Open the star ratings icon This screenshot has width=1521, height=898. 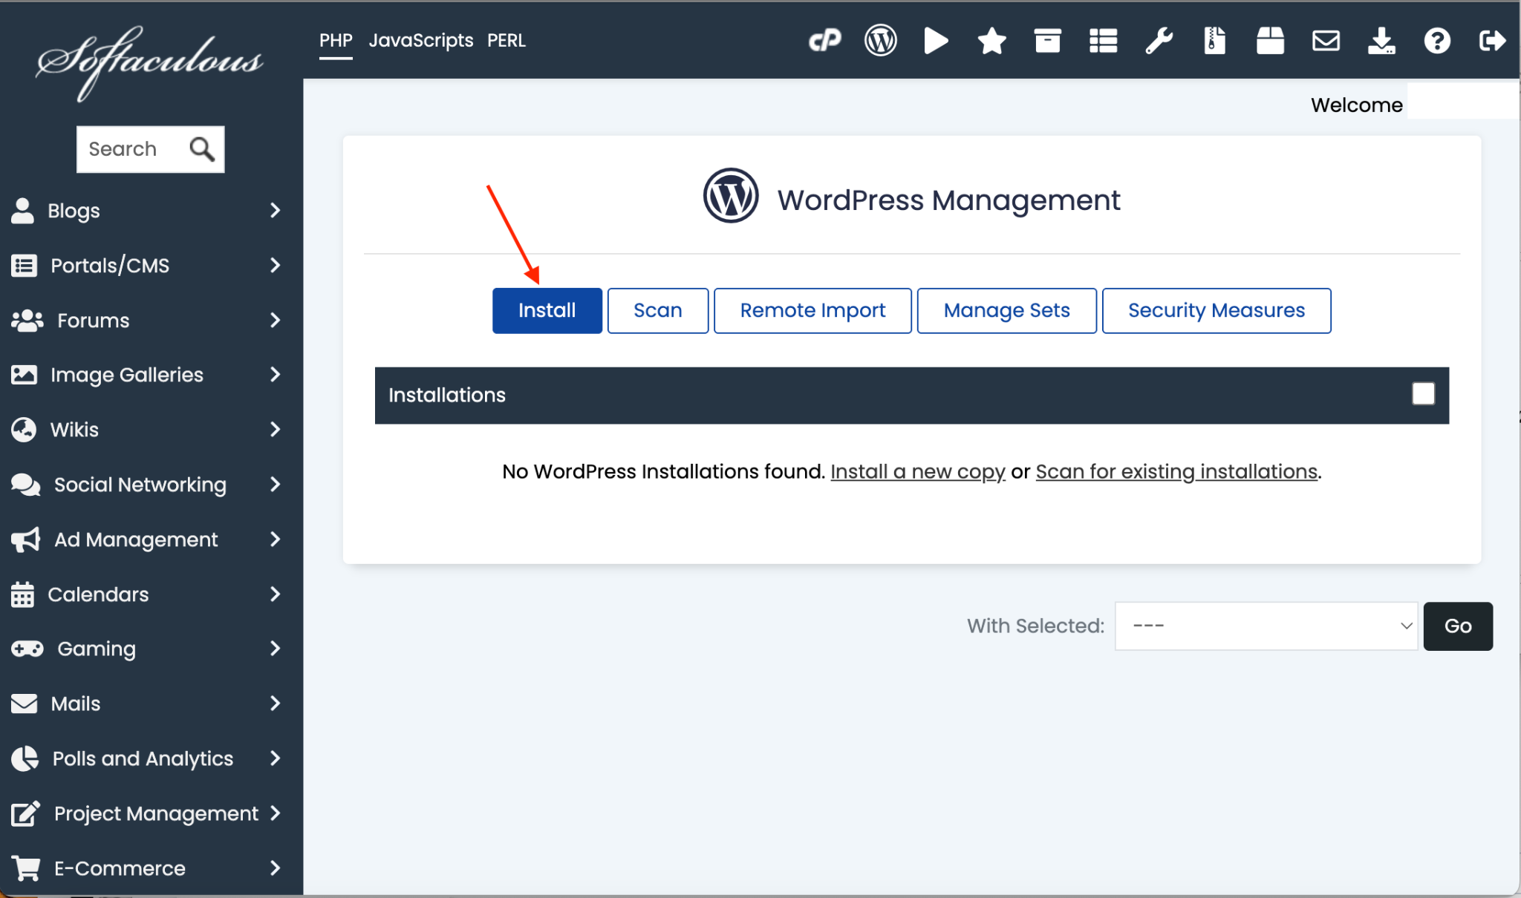(991, 40)
